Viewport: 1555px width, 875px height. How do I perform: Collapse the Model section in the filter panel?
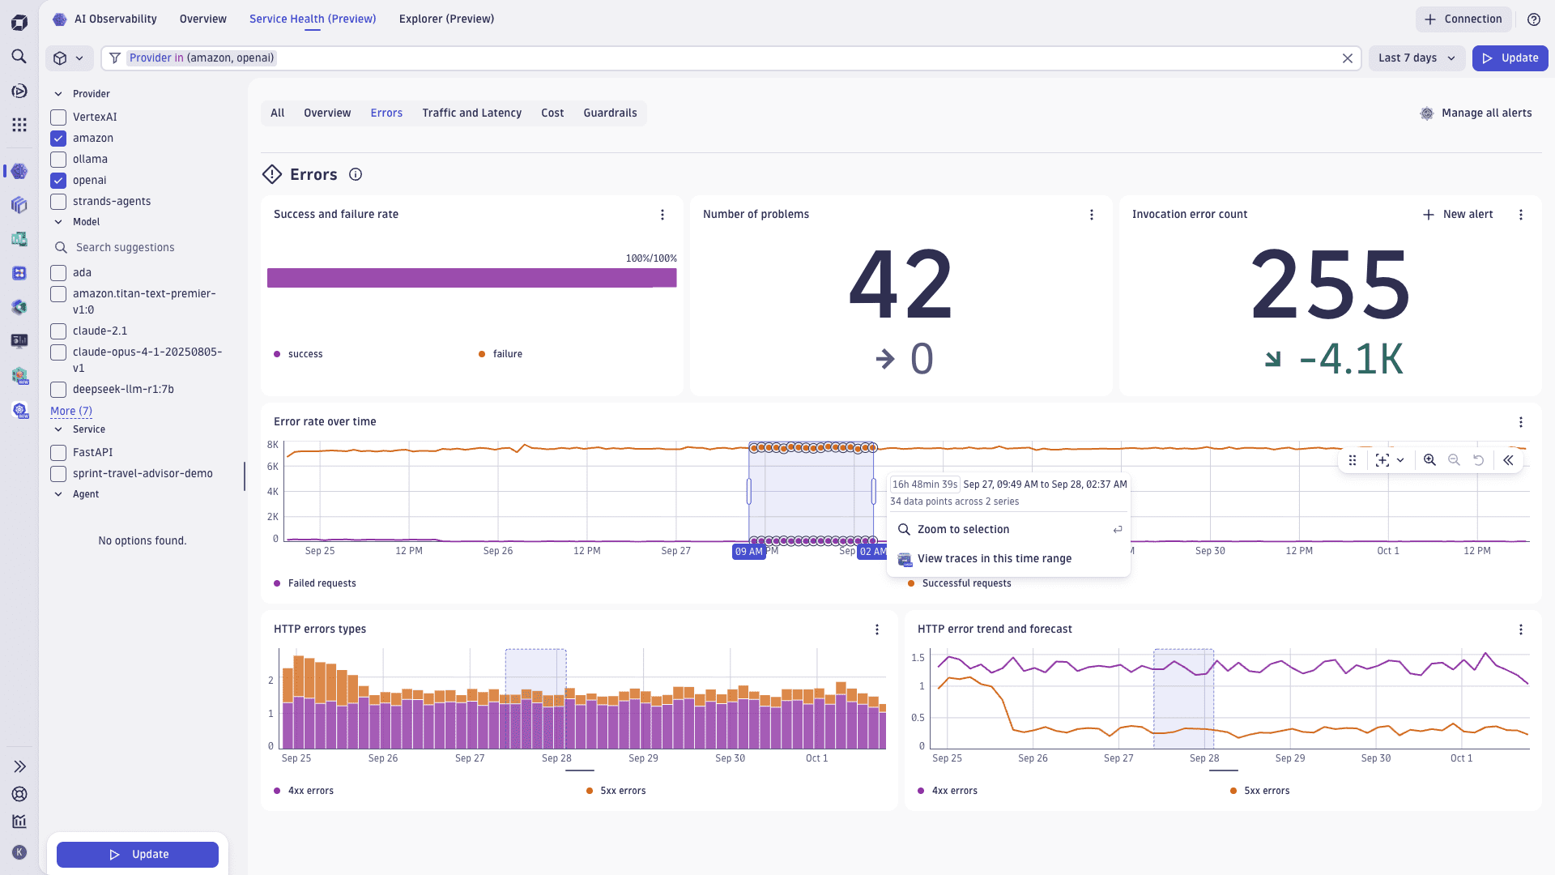pos(58,222)
